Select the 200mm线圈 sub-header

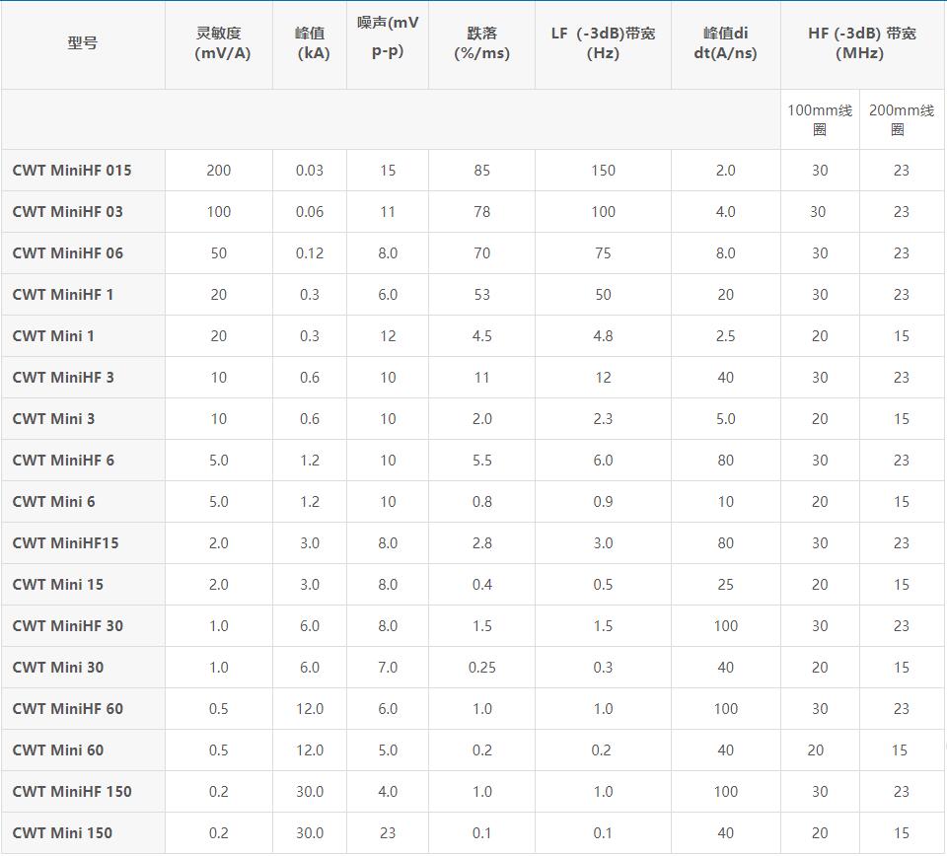(901, 119)
